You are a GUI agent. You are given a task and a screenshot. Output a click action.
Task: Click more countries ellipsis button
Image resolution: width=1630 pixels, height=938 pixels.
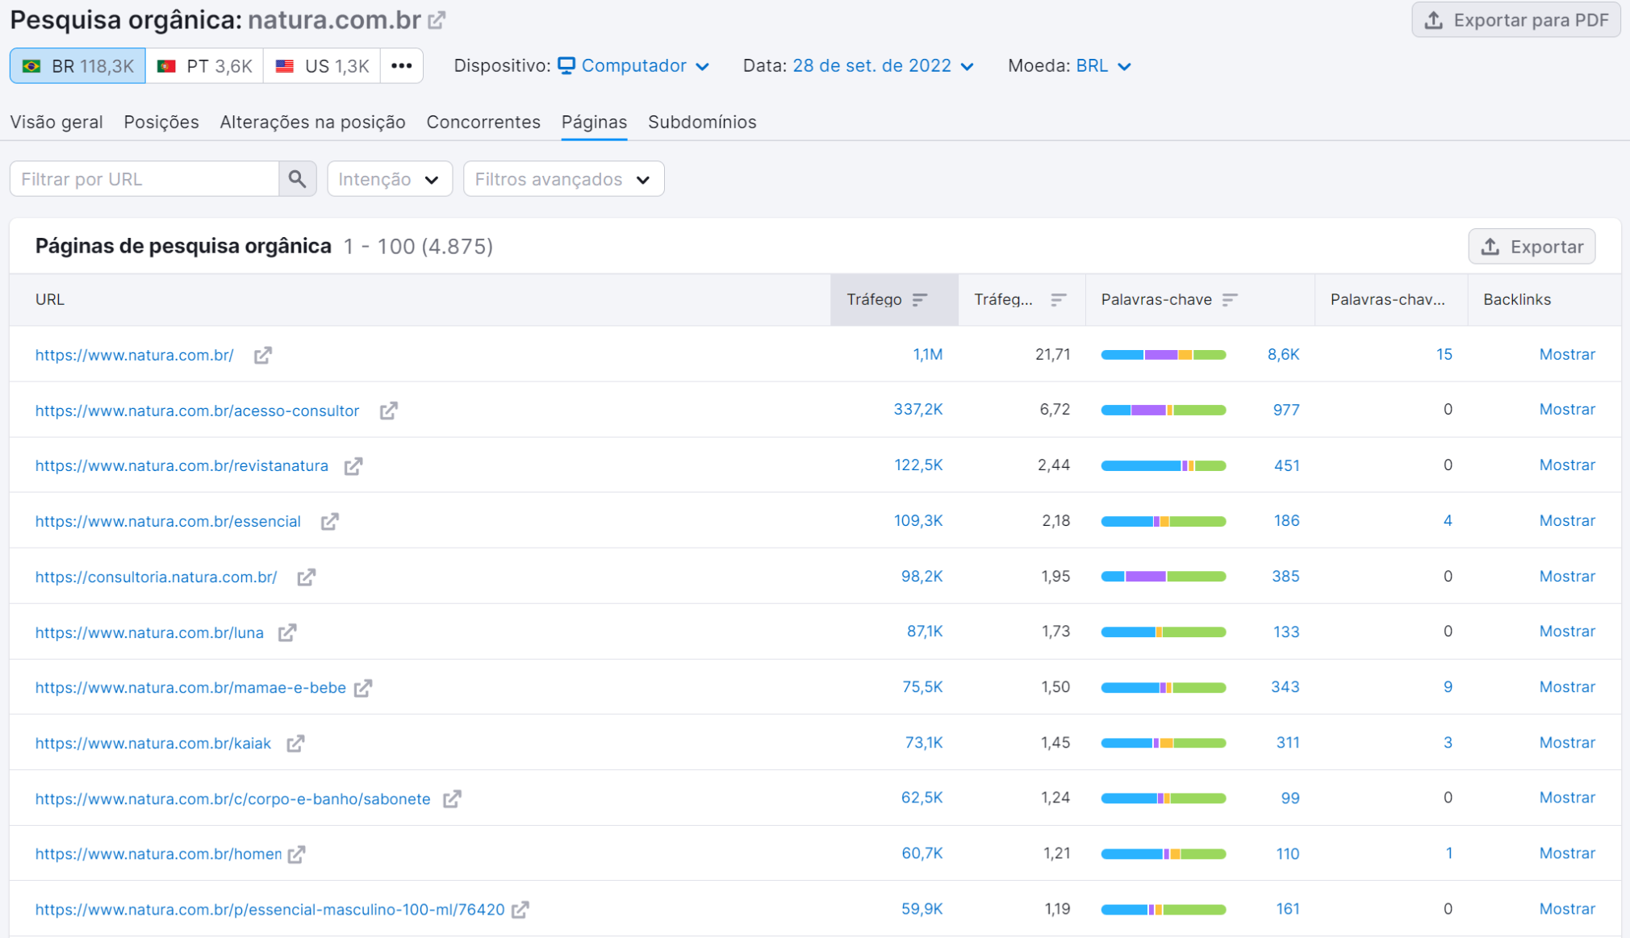click(401, 66)
